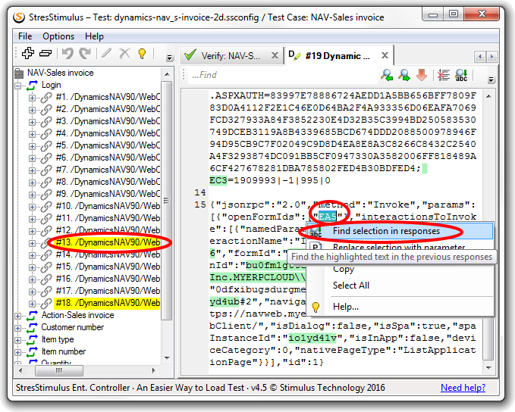Click editor scroll up arrow

488,96
